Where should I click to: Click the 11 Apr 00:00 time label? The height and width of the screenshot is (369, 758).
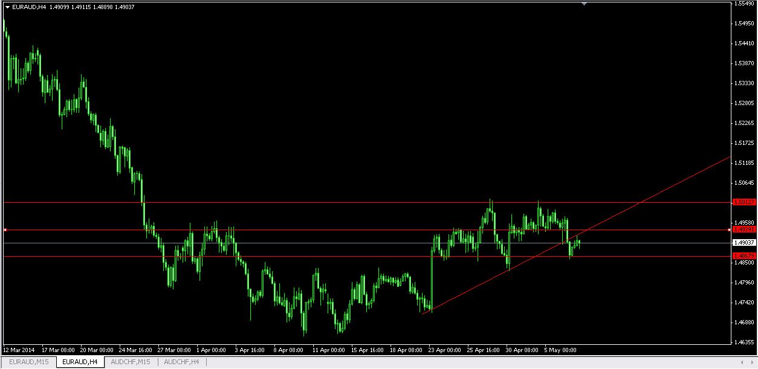click(x=329, y=350)
